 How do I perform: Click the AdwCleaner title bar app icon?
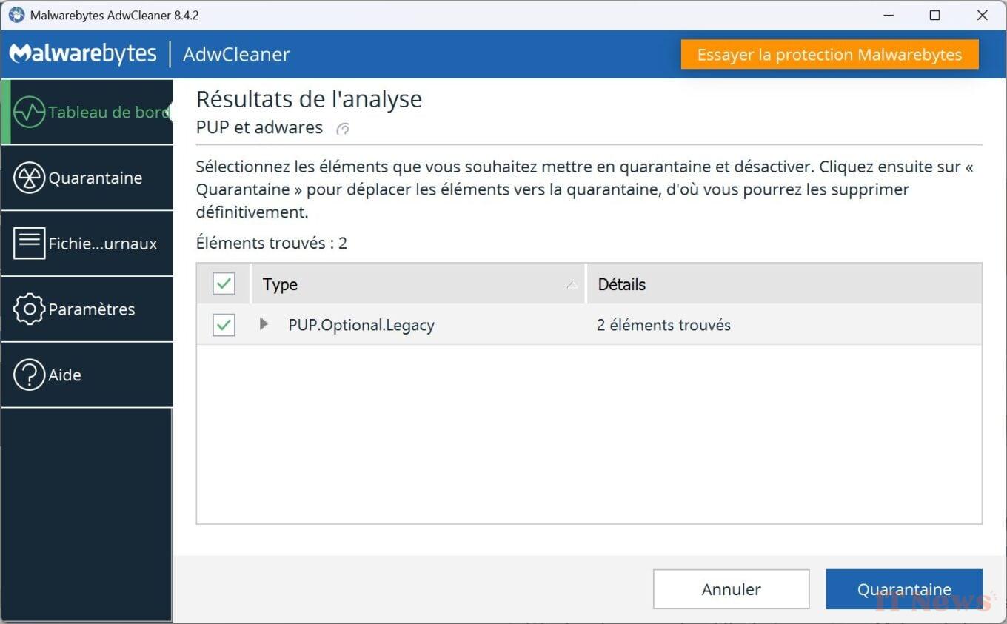point(16,15)
